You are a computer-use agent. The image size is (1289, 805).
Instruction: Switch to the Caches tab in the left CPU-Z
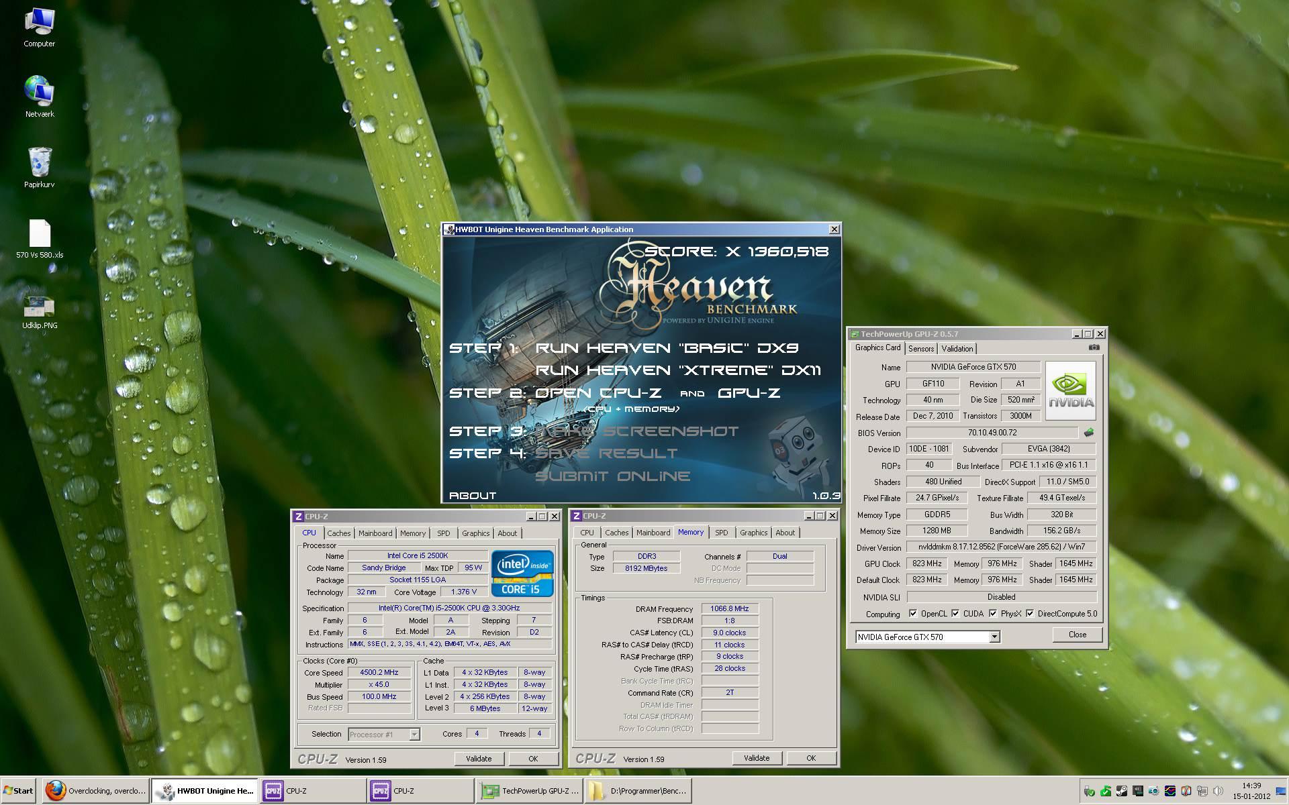[339, 533]
